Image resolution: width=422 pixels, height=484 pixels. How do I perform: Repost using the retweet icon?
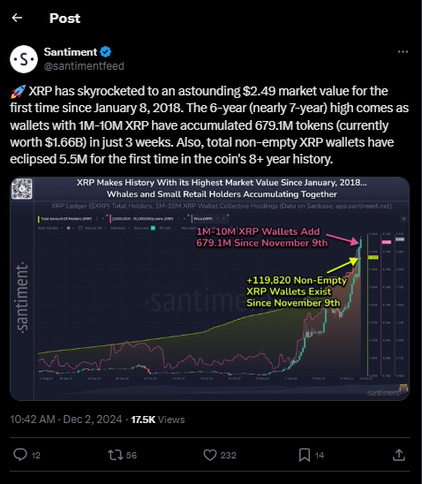coord(116,455)
